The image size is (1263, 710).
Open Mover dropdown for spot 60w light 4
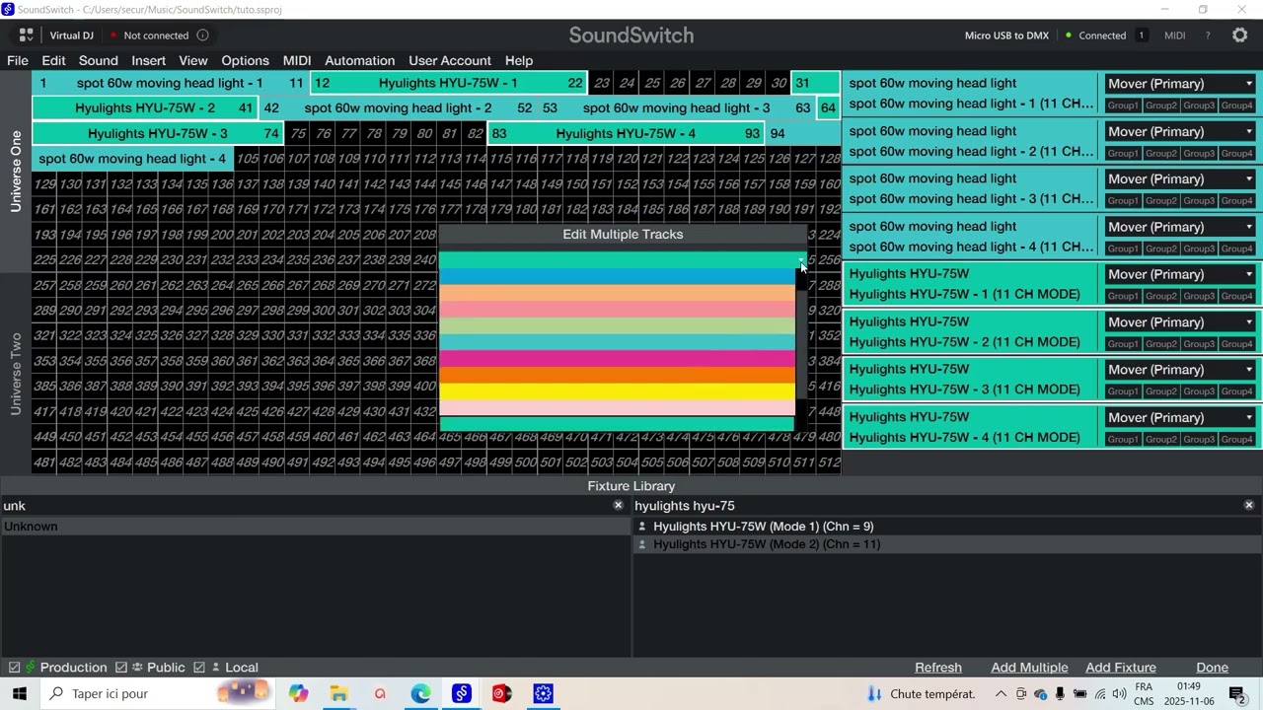tap(1180, 227)
